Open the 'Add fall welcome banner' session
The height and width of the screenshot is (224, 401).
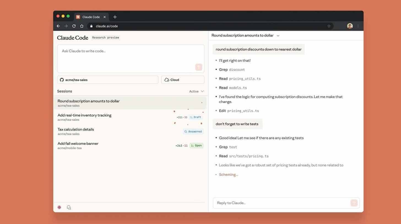click(130, 145)
